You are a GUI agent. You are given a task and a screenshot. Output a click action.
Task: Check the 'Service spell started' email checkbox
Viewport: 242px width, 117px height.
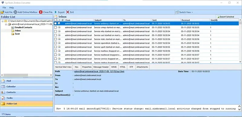[55, 47]
